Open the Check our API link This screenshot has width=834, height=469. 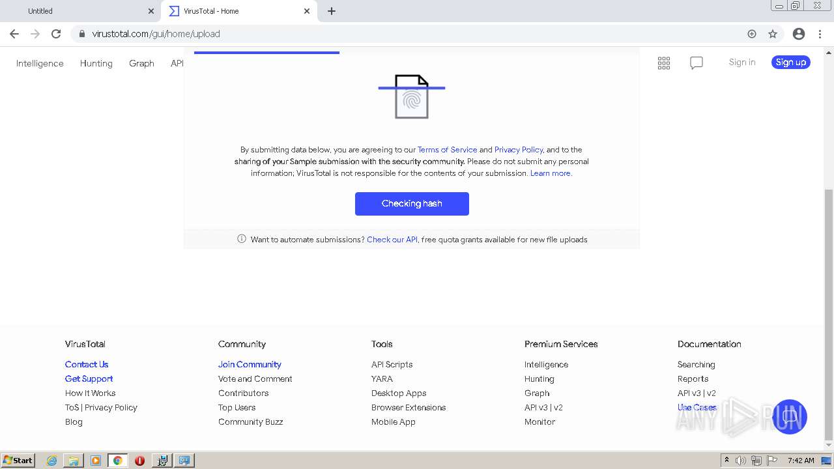click(392, 240)
